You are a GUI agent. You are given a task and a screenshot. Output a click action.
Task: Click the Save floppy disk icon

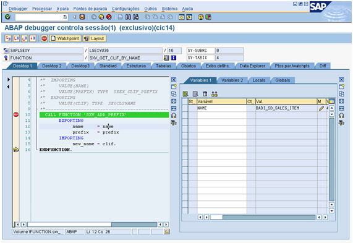point(82,17)
